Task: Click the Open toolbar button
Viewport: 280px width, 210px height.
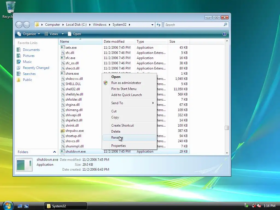Action: [74, 34]
